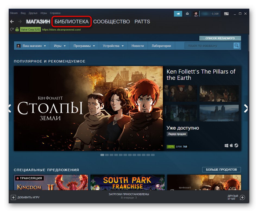Show next featured game with right arrow
This screenshot has width=258, height=212.
coord(246,109)
